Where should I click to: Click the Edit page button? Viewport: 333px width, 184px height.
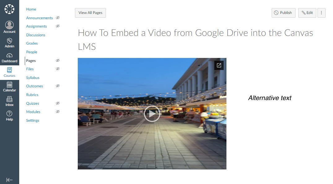(x=307, y=13)
